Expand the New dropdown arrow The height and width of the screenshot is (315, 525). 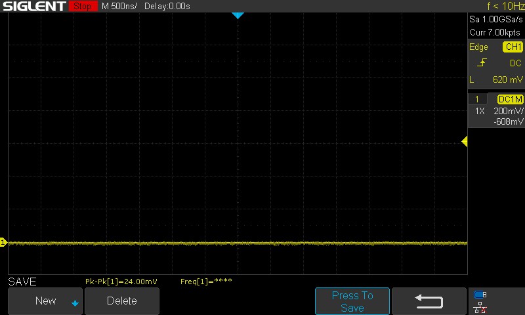click(x=75, y=303)
